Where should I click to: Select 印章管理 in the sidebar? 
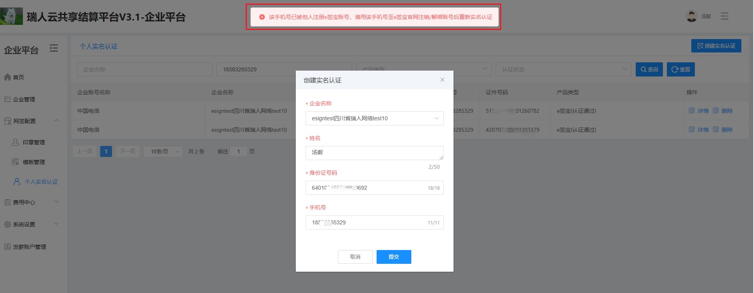[34, 142]
